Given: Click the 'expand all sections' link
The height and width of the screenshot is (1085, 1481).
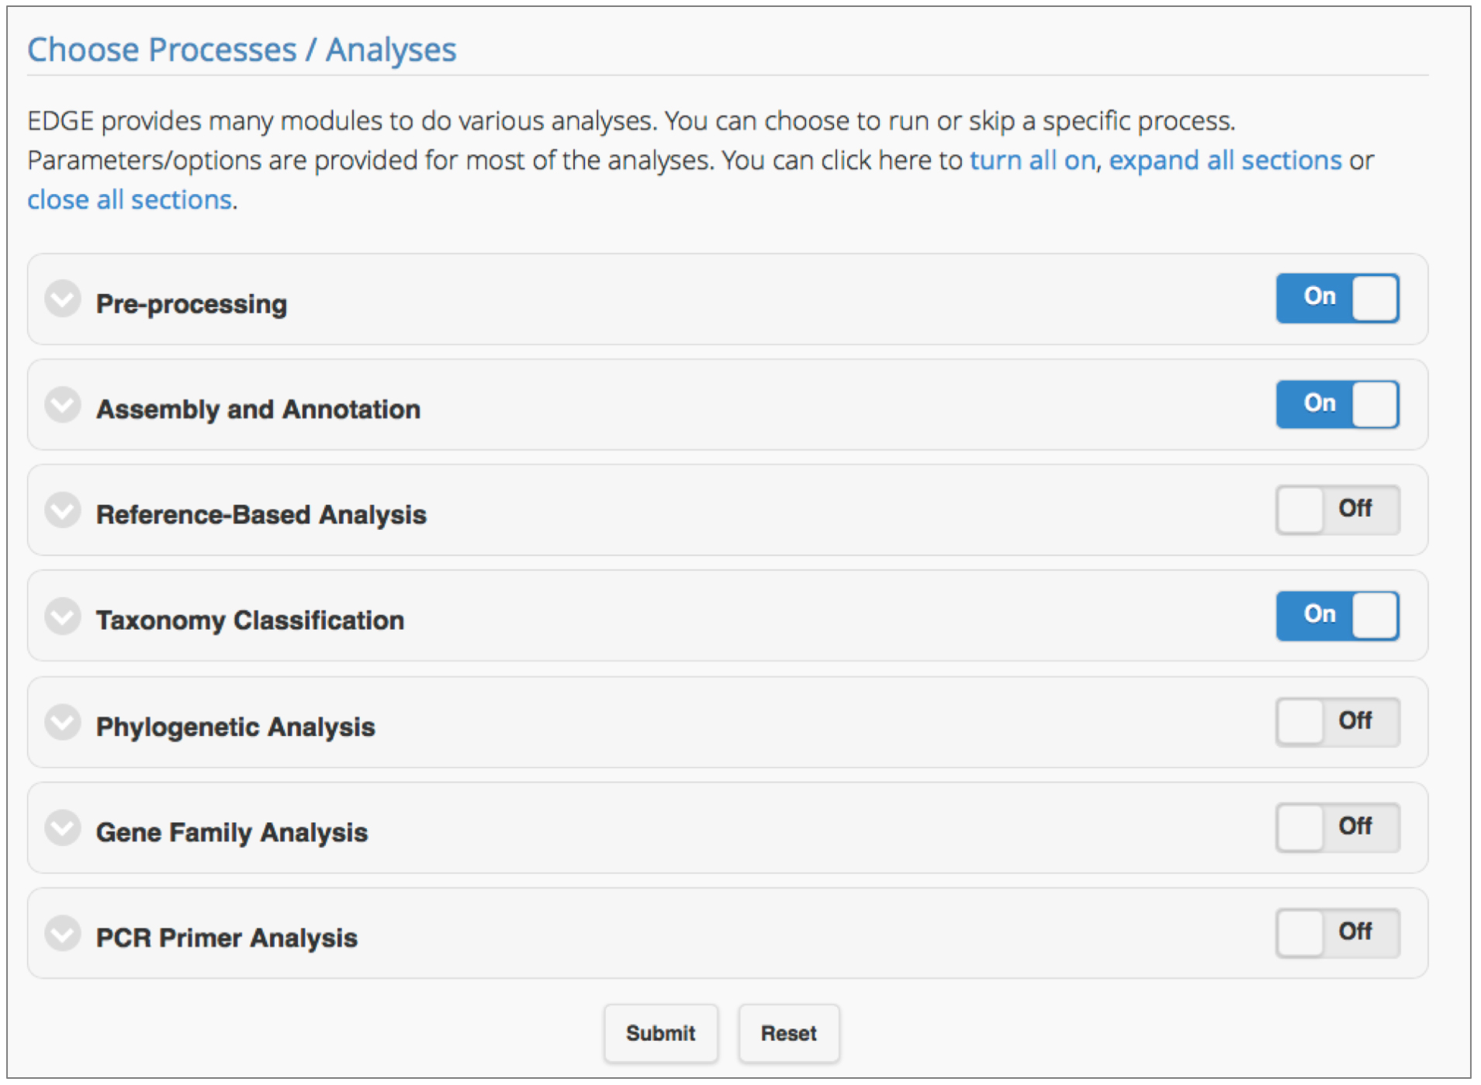Looking at the screenshot, I should click(1225, 161).
